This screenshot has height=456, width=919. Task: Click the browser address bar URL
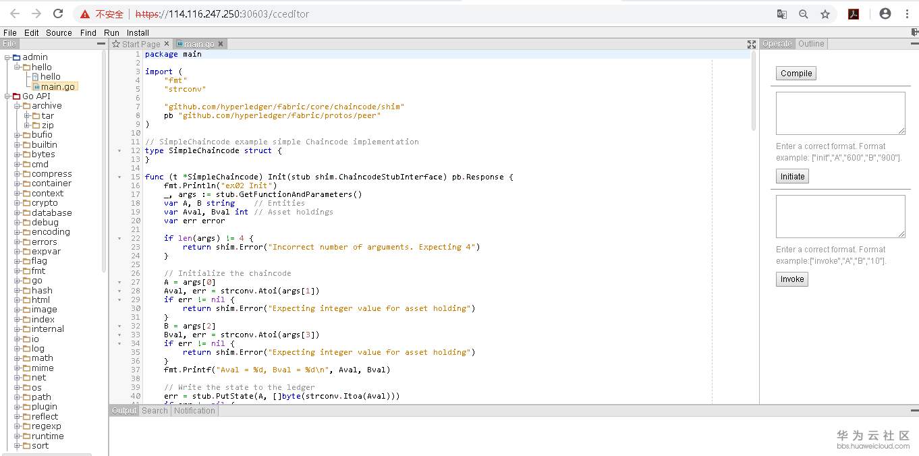coord(223,13)
